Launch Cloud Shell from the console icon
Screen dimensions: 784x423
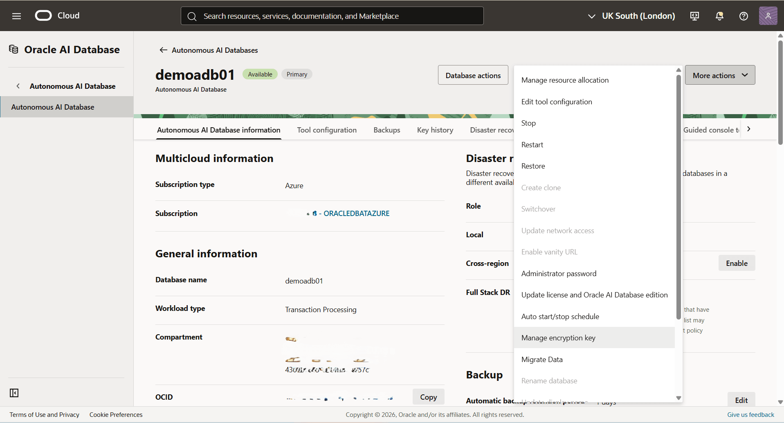(x=694, y=16)
